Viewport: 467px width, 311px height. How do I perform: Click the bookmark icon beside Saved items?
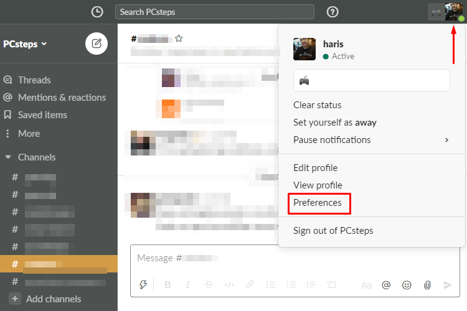[x=7, y=114]
